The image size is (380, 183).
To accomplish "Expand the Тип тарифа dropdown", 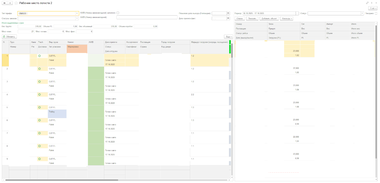I will [x=77, y=13].
